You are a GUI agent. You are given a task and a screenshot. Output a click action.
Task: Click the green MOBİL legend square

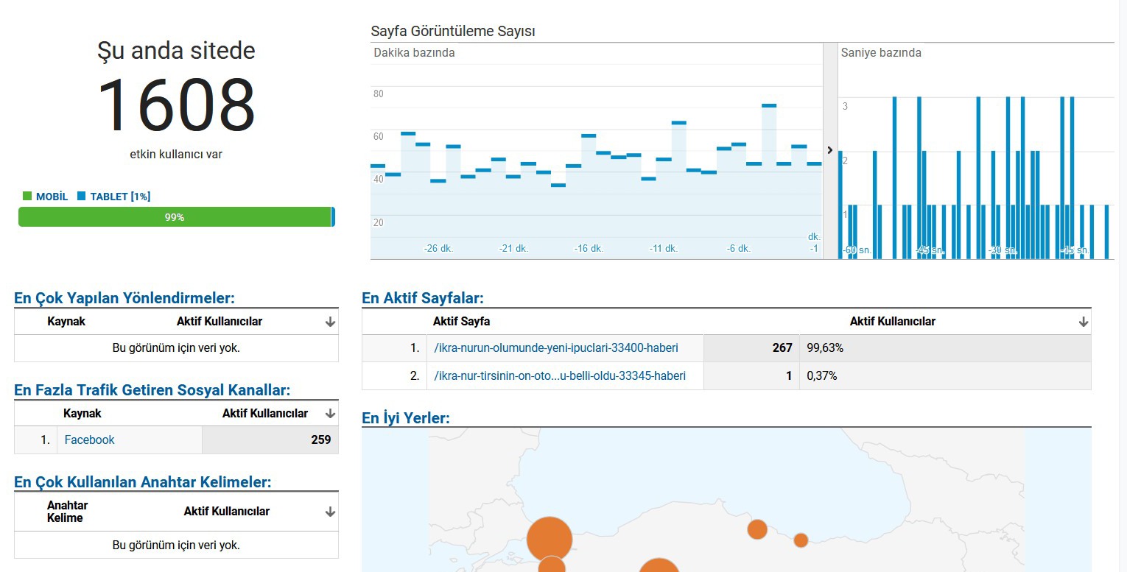click(x=27, y=197)
